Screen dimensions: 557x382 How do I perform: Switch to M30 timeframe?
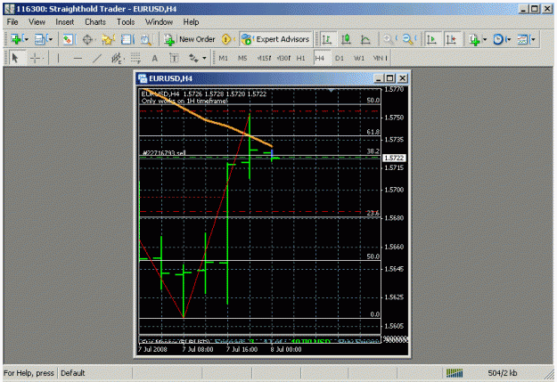(x=283, y=58)
